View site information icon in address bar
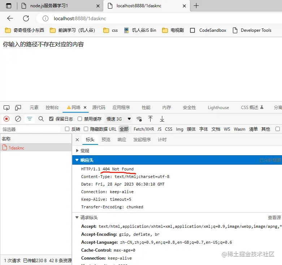This screenshot has height=265, width=282. [45, 18]
